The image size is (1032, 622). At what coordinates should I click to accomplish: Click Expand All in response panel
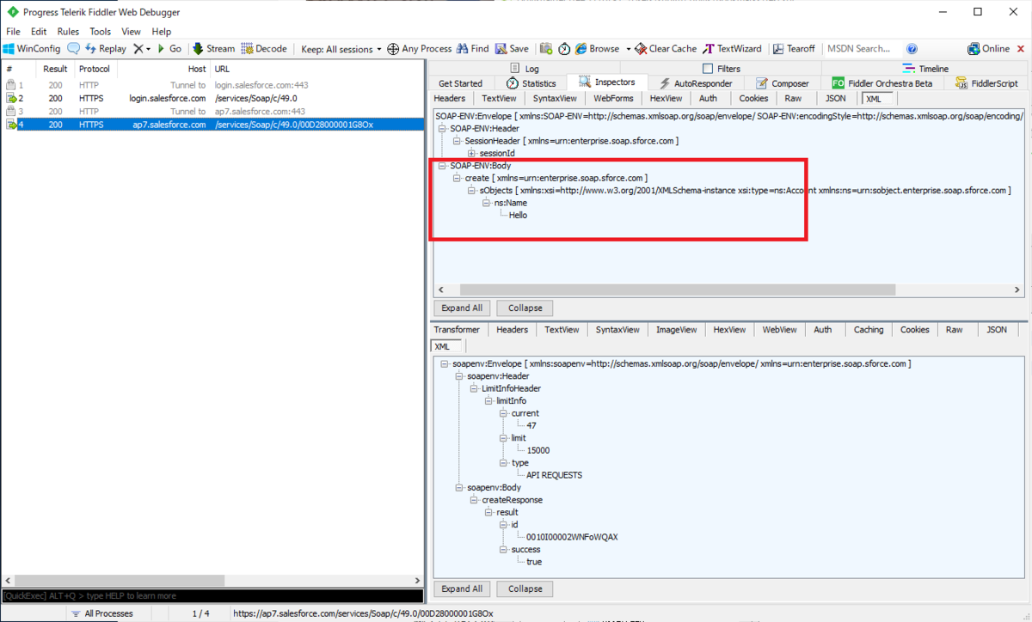click(x=462, y=588)
